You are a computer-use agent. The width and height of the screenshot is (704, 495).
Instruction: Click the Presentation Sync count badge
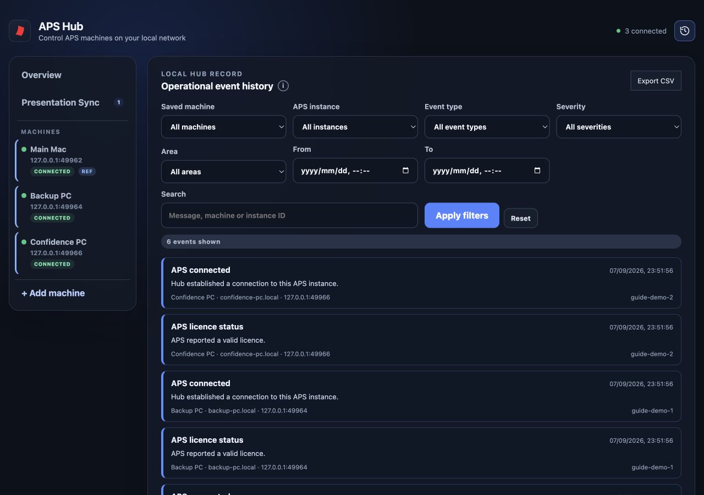118,102
